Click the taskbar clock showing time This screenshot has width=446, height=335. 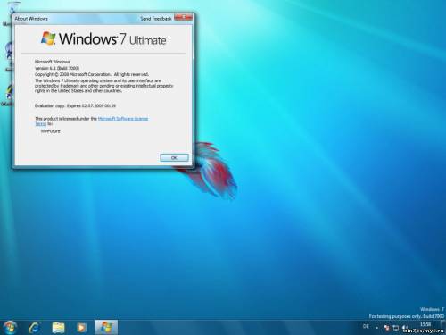click(425, 324)
